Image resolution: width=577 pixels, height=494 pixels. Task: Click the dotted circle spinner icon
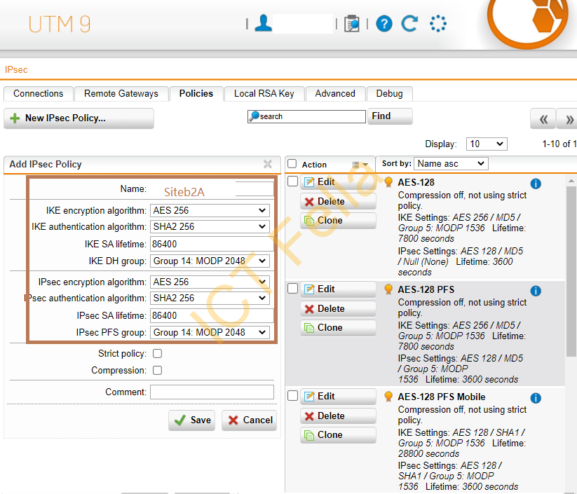[x=438, y=24]
